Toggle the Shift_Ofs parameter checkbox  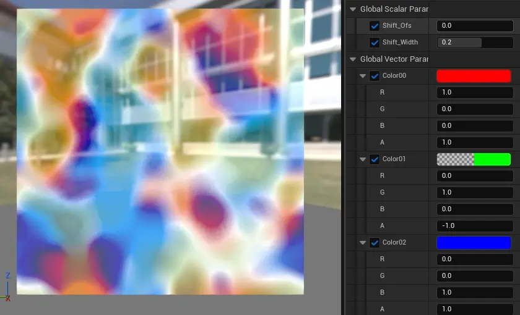tap(375, 26)
